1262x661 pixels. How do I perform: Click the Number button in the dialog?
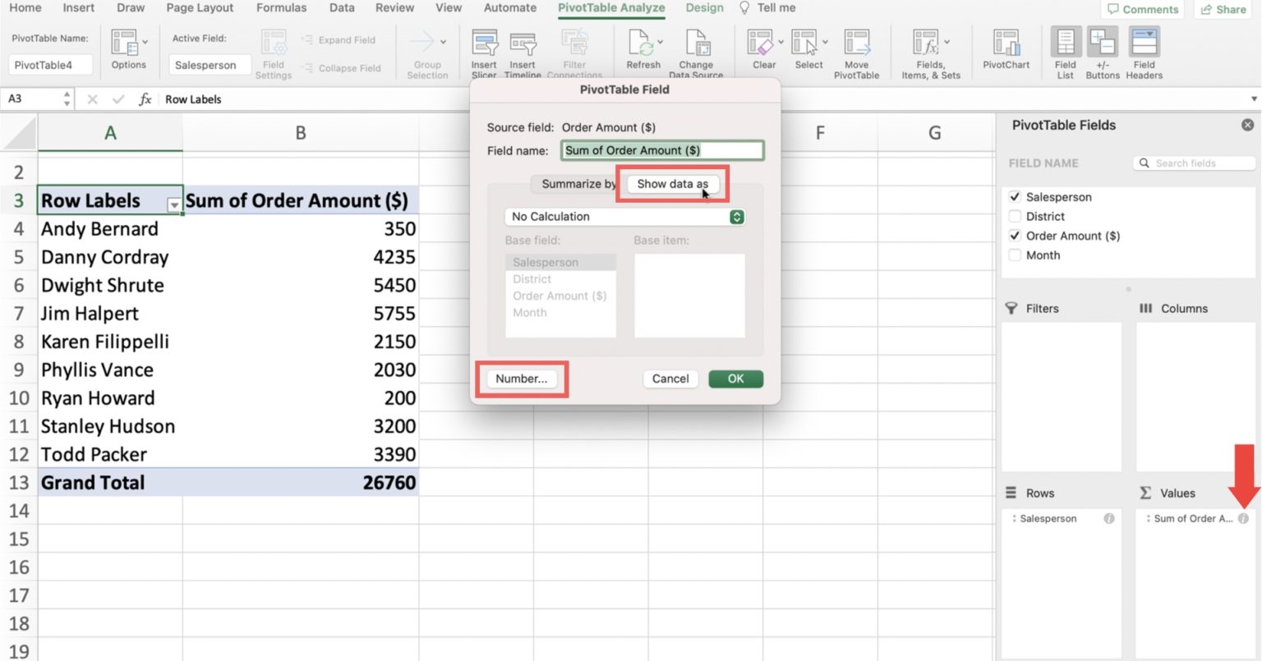tap(522, 379)
